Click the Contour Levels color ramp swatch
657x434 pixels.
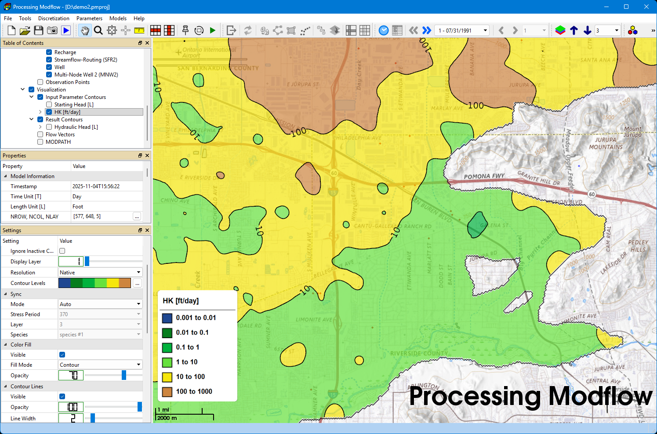95,283
